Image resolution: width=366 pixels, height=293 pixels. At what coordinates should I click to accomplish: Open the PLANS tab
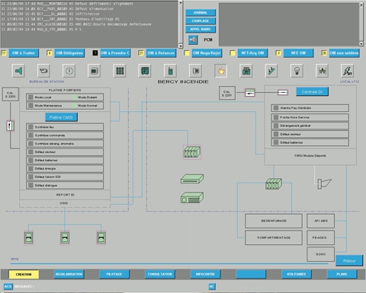click(x=342, y=274)
